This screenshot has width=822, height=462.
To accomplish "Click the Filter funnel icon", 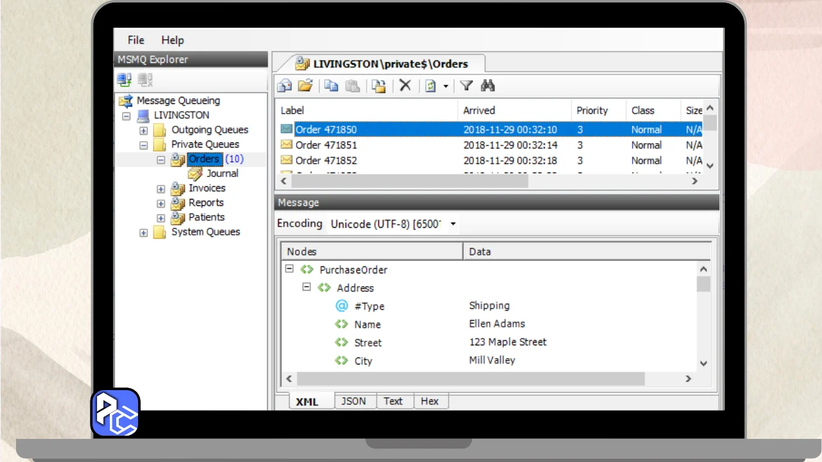I will [x=467, y=85].
